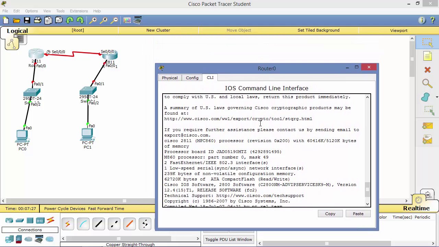The image size is (439, 247).
Task: Pick the Phone cable connection
Action: point(145,224)
